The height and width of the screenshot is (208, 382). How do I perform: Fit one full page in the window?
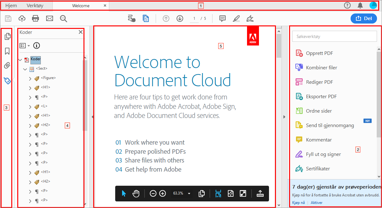(231, 194)
